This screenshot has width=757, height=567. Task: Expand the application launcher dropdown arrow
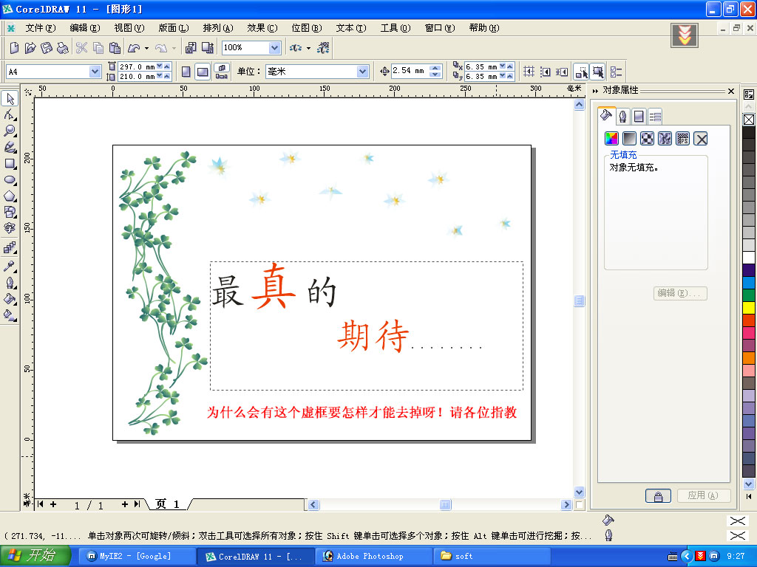pos(308,48)
